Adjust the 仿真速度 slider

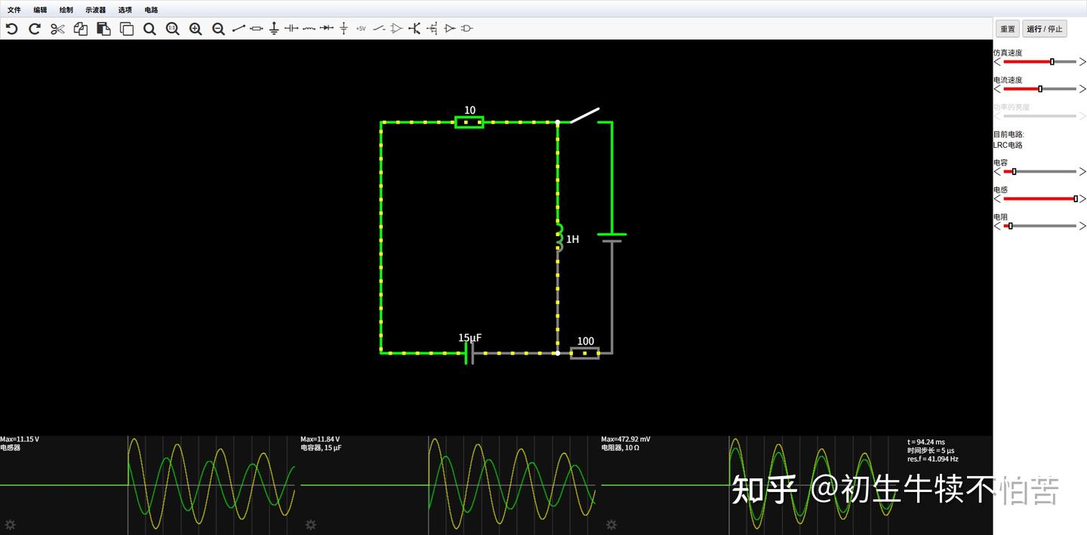pyautogui.click(x=1040, y=62)
